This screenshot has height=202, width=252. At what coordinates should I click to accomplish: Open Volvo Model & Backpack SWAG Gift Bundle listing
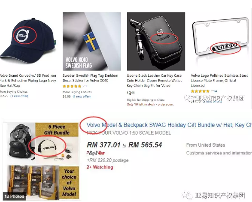[169, 125]
